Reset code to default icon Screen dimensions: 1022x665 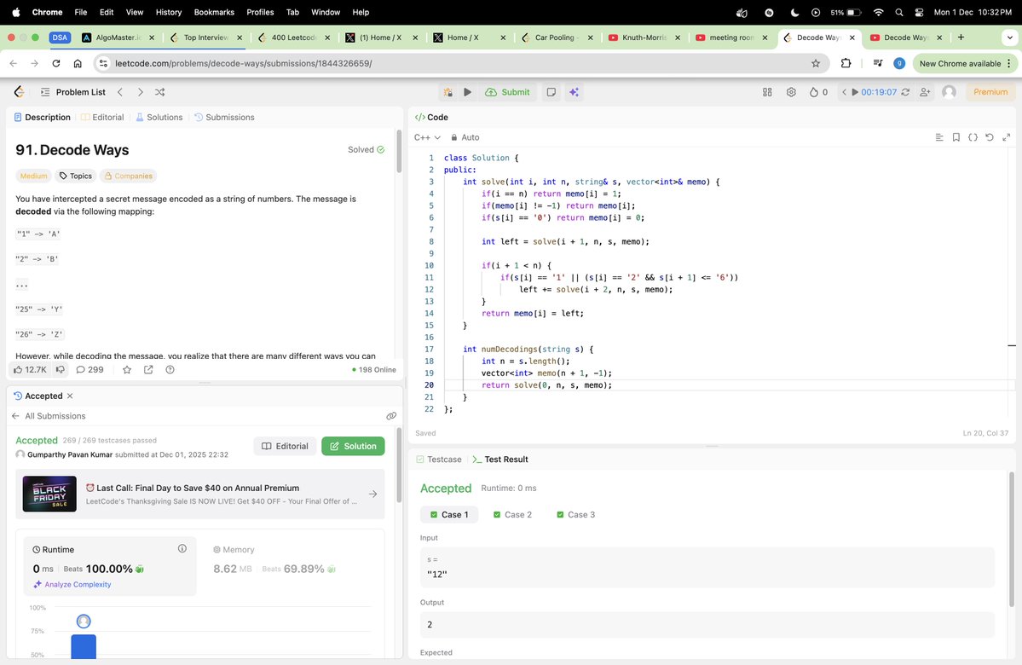[x=990, y=137]
